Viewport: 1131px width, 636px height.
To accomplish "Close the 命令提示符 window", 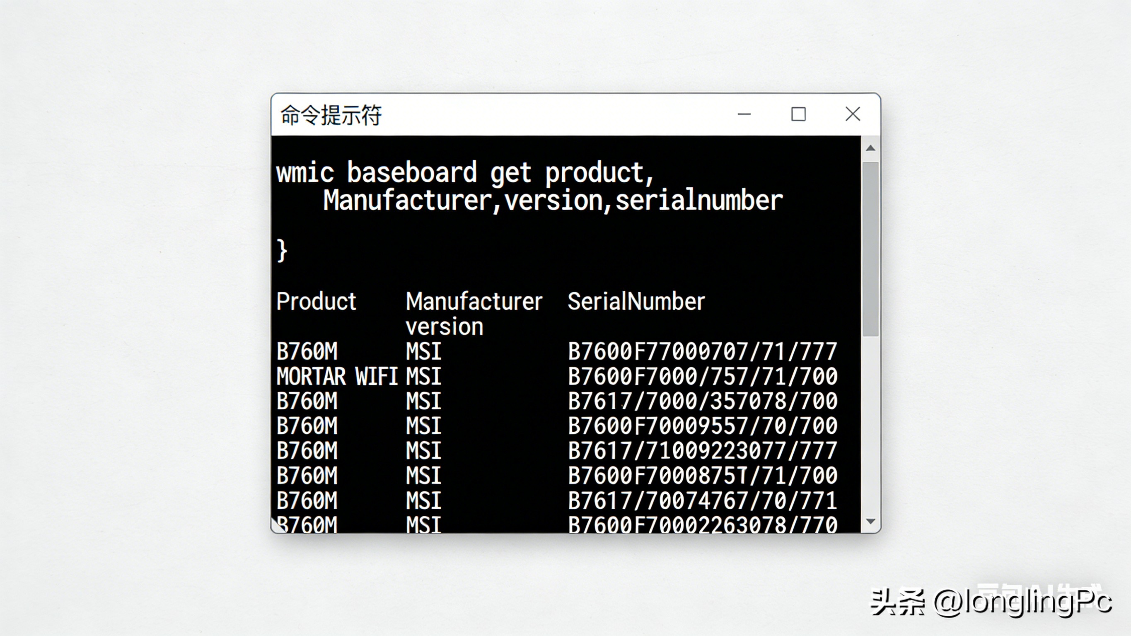I will [852, 114].
